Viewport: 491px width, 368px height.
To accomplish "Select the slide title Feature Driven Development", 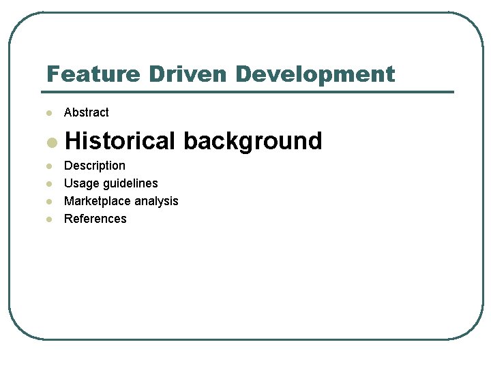I will [221, 74].
